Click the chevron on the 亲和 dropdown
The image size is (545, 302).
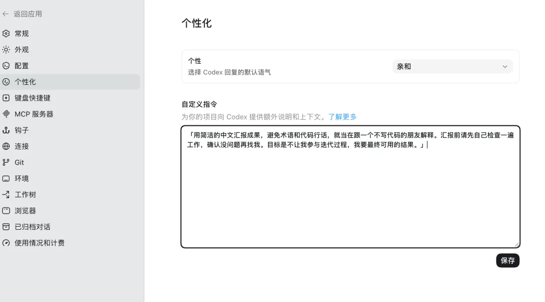pos(505,67)
